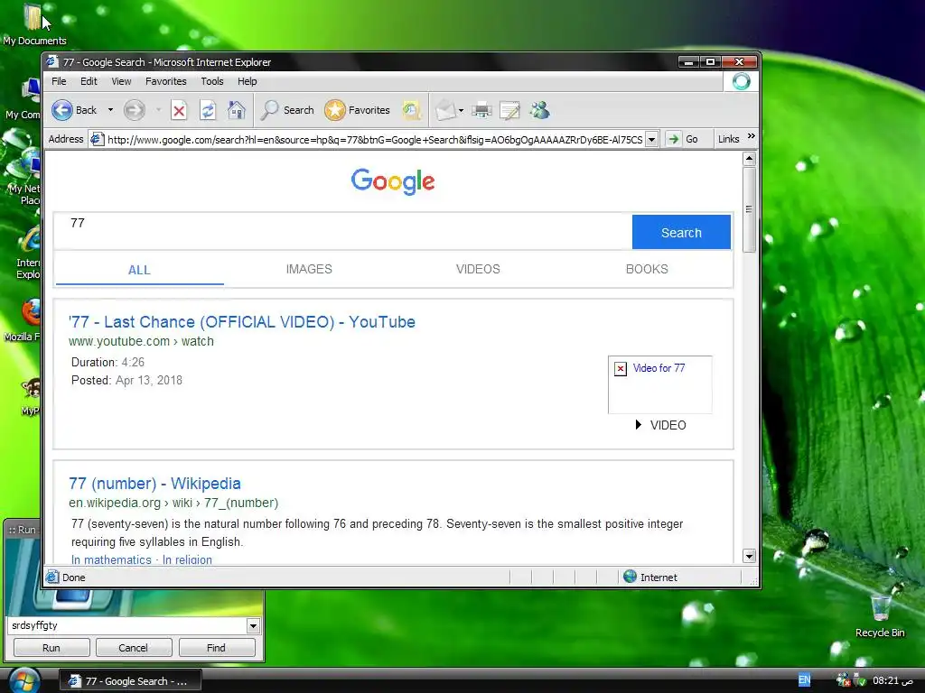This screenshot has width=925, height=693.
Task: Click Cancel in the Run dialog
Action: (x=134, y=648)
